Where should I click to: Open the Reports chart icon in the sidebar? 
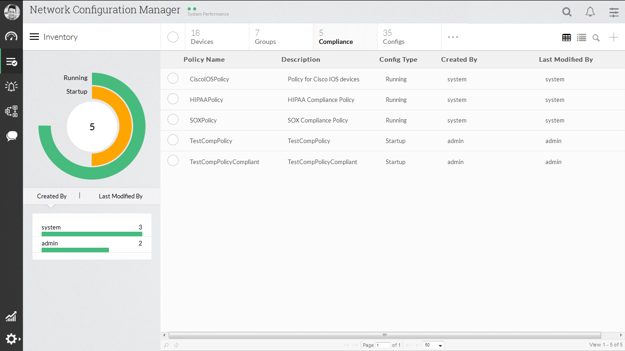point(11,316)
